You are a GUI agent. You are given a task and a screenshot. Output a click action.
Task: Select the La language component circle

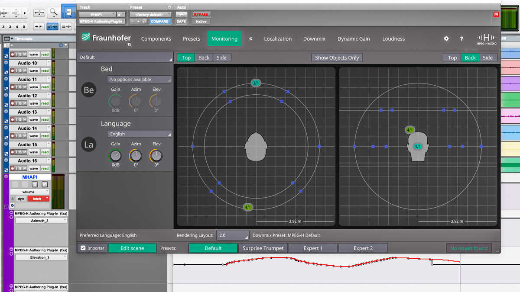[x=89, y=144]
